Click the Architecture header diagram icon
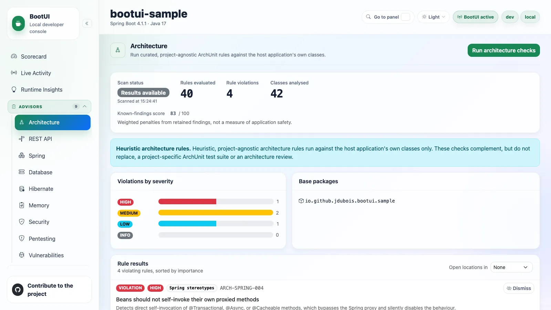 coord(118,50)
